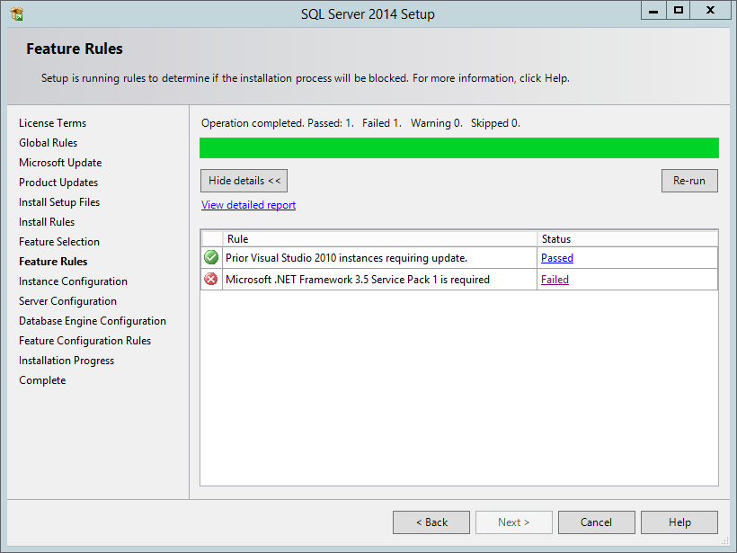Click the Hide details button

244,180
